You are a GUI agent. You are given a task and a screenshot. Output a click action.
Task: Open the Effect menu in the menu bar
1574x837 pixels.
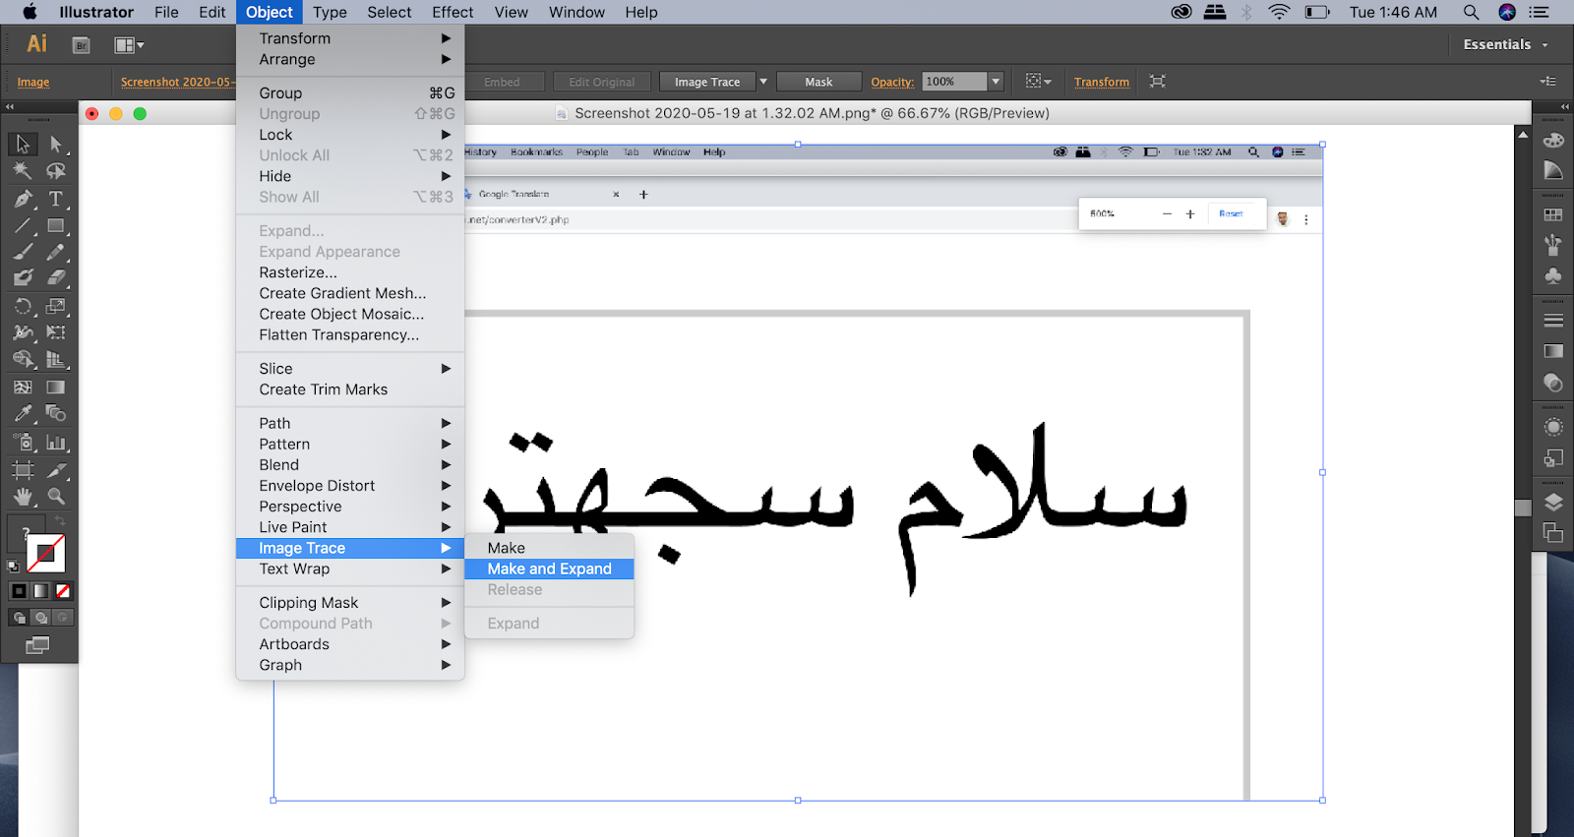point(453,12)
